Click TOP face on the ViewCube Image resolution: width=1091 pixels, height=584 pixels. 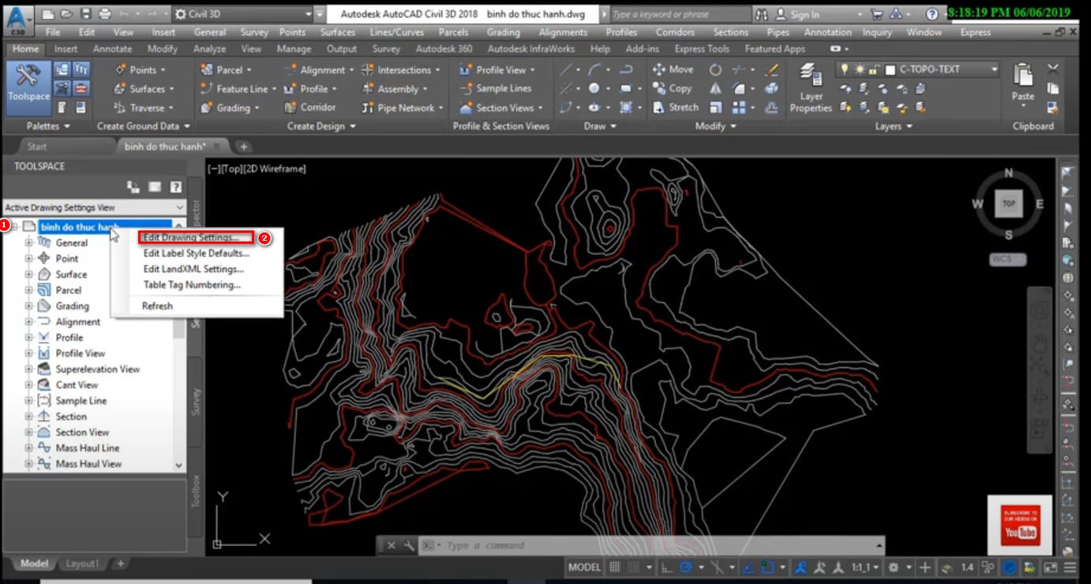point(1008,204)
